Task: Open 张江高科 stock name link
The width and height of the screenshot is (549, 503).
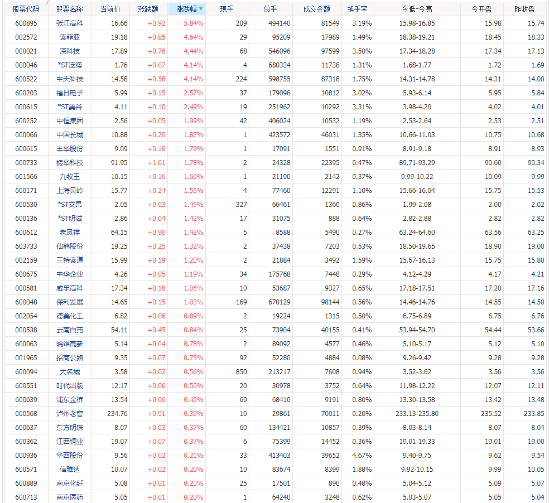Action: pyautogui.click(x=70, y=23)
